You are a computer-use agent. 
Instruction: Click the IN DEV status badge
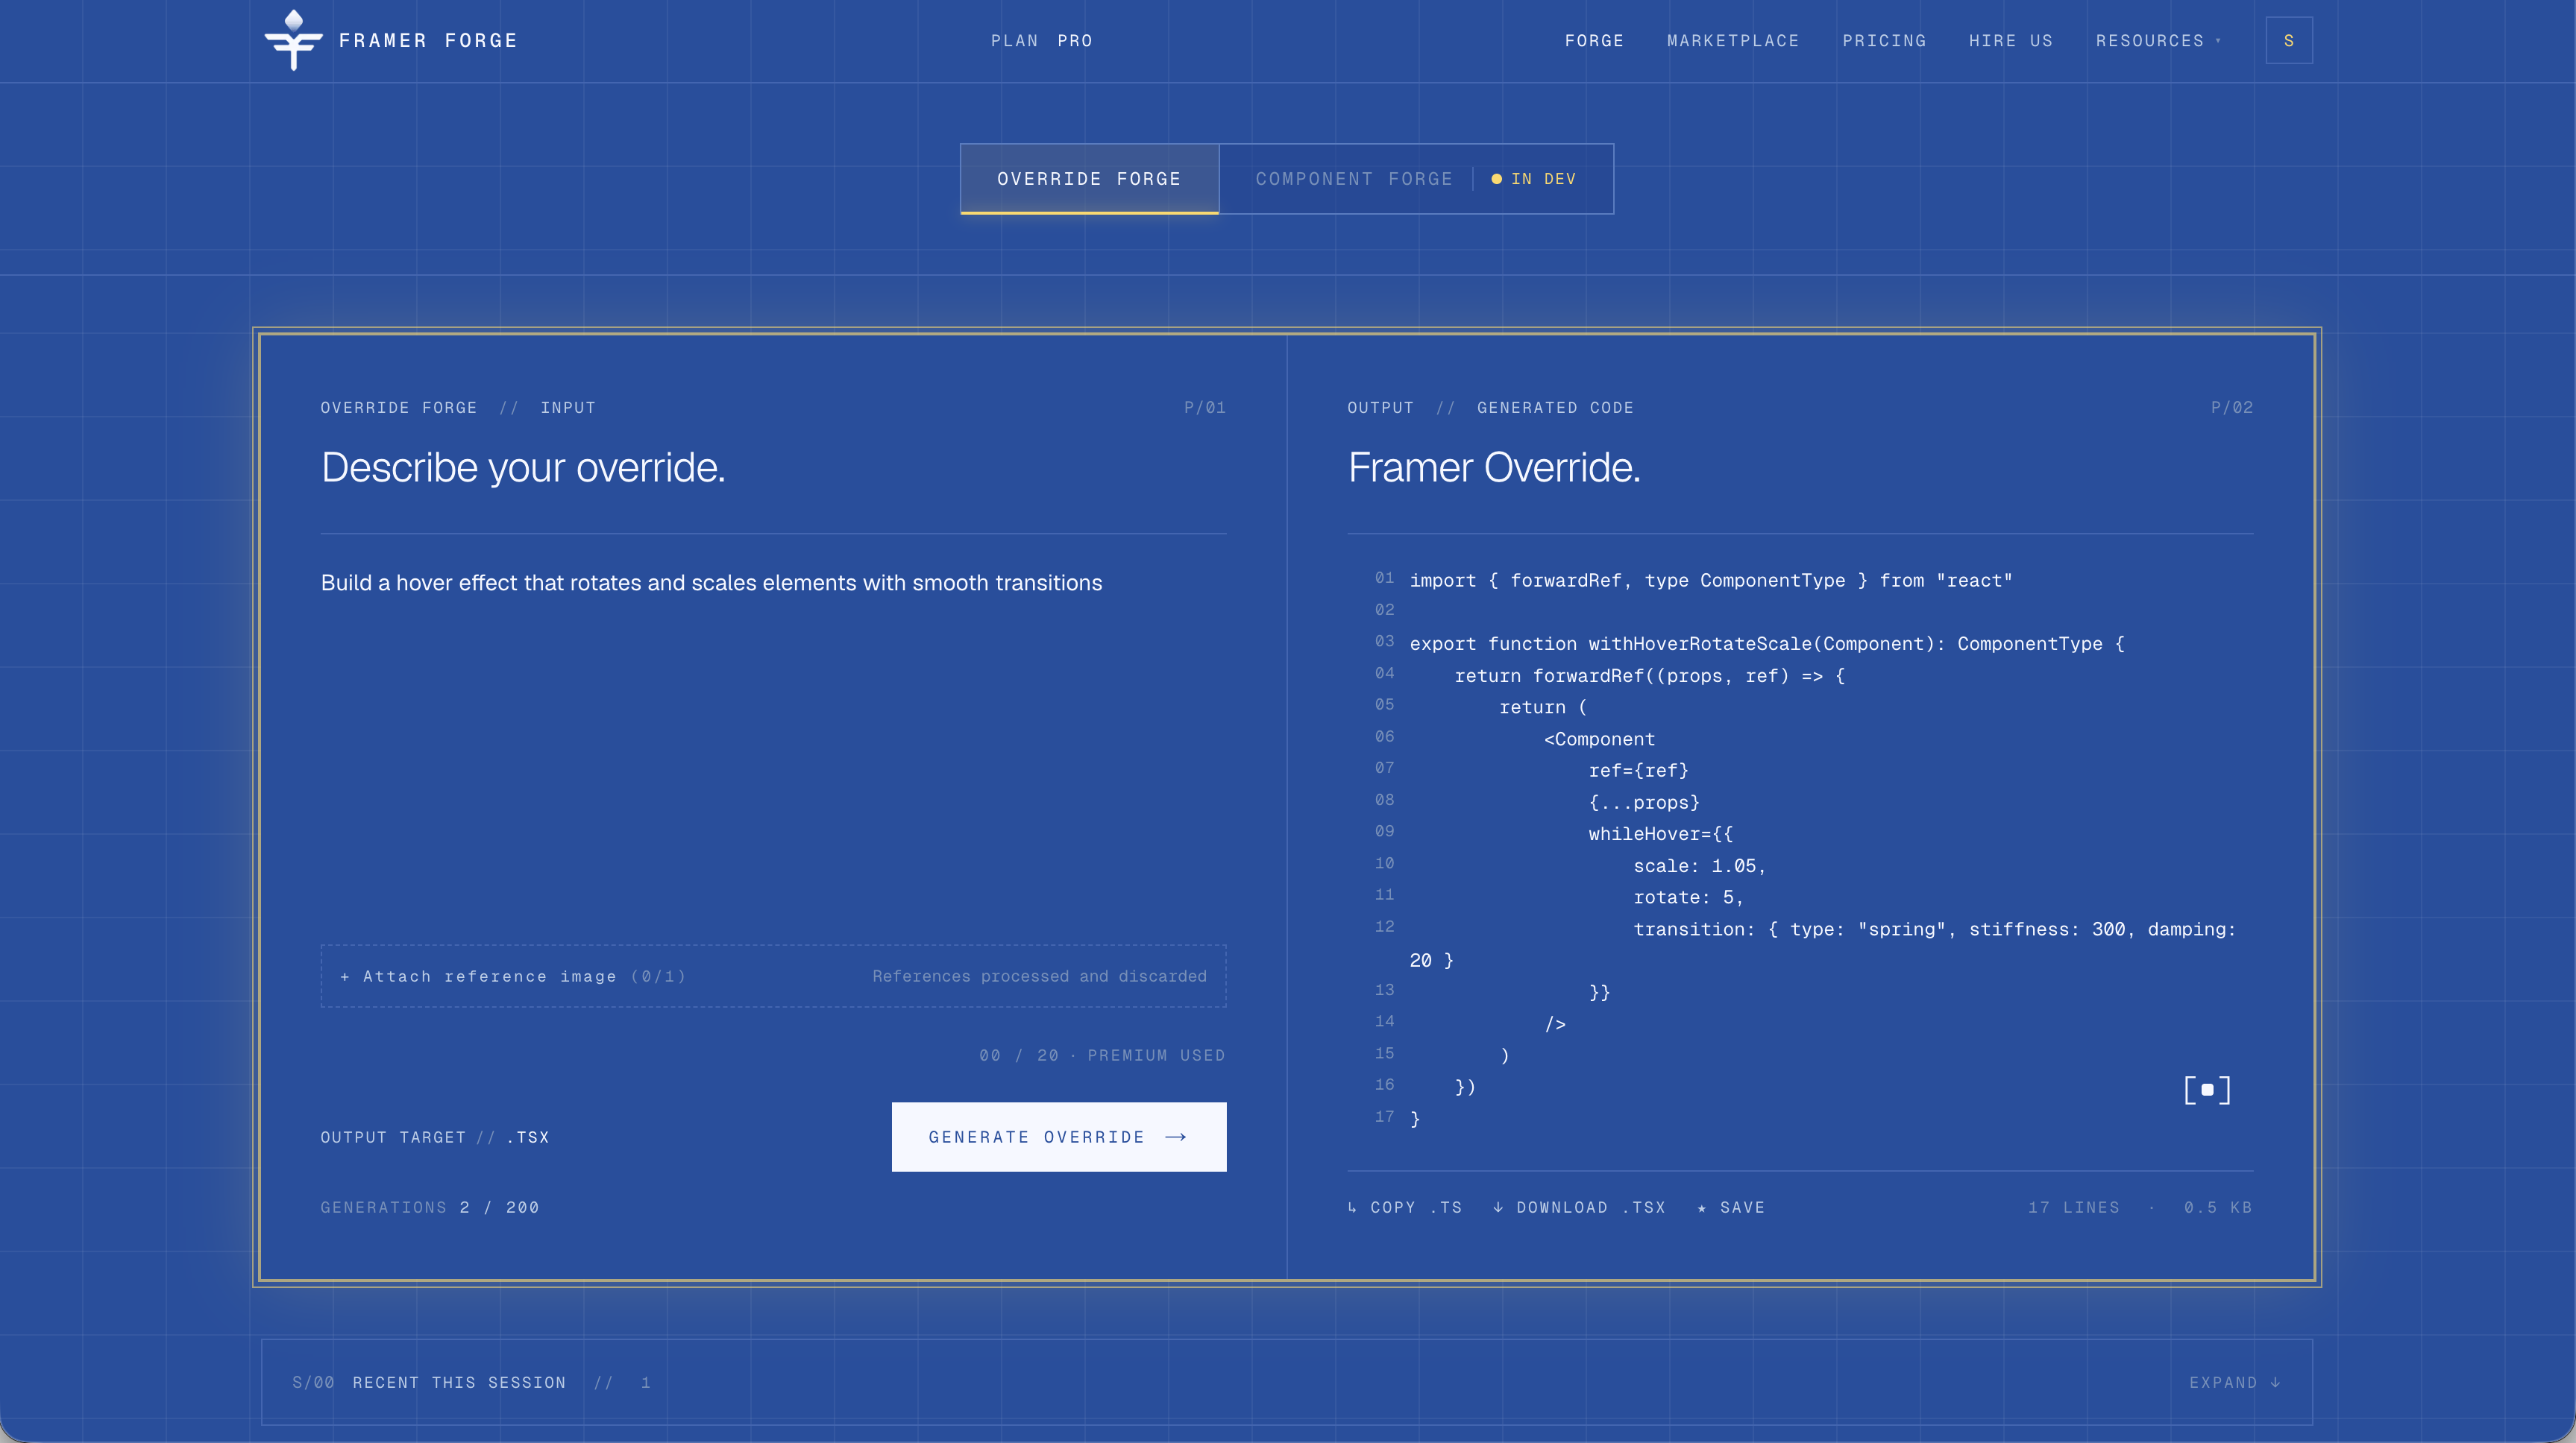point(1533,179)
